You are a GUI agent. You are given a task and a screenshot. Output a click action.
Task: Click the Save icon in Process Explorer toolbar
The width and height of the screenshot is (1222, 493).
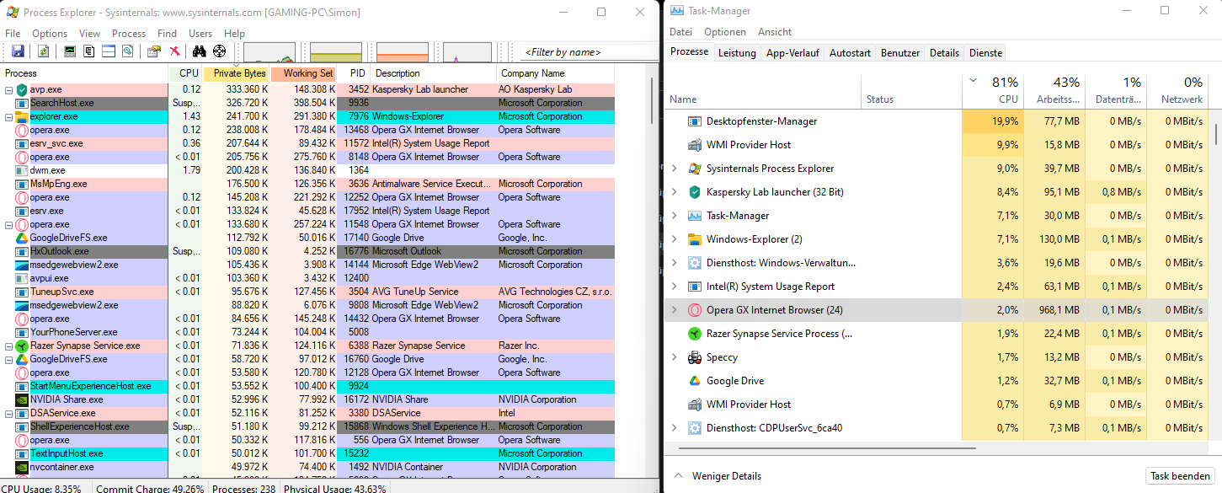tap(16, 51)
